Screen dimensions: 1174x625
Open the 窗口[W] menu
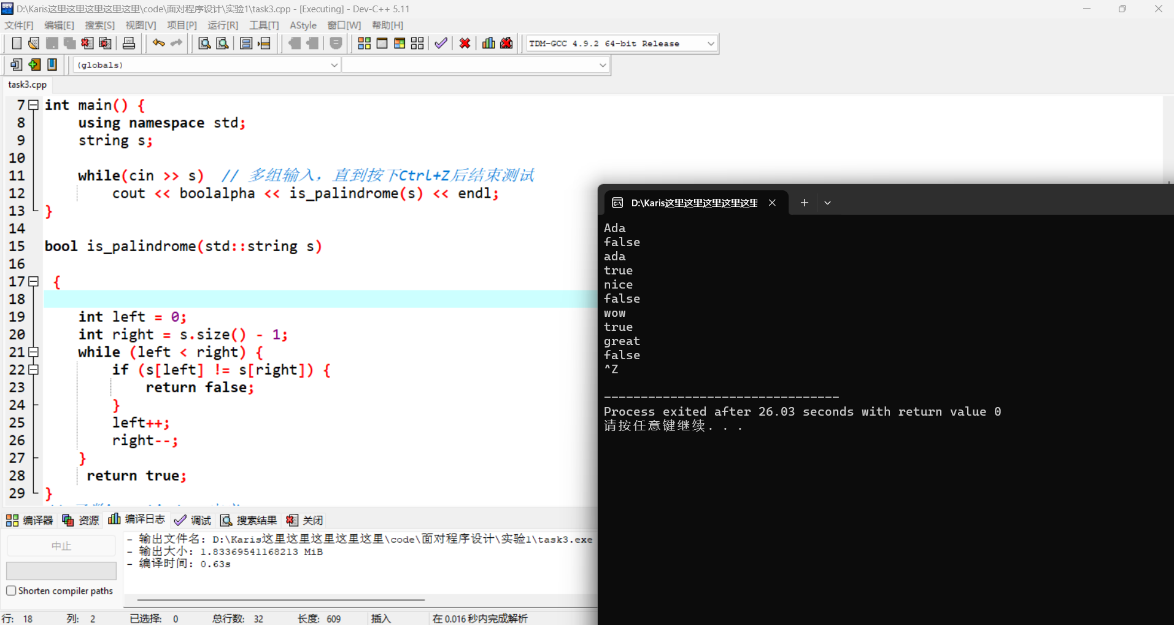344,25
